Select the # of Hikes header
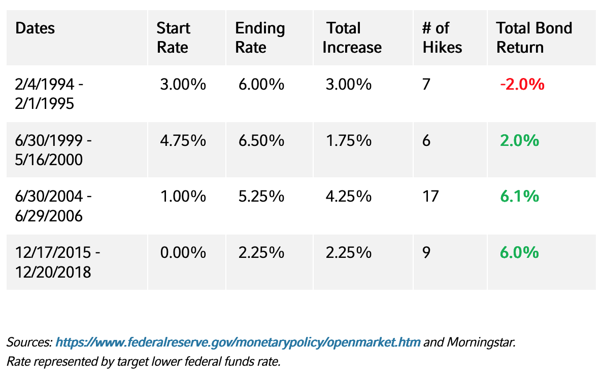The image size is (602, 384). pos(442,37)
